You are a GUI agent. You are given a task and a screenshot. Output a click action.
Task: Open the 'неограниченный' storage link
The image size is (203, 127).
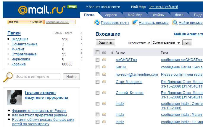[x=57, y=22]
